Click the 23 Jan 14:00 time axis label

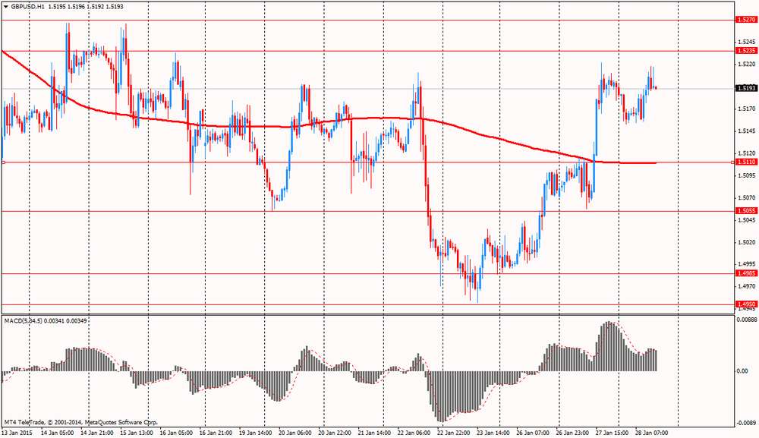click(x=494, y=433)
